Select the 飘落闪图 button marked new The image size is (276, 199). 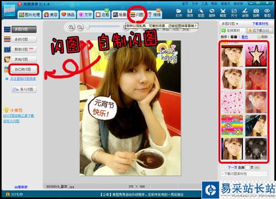point(24,49)
